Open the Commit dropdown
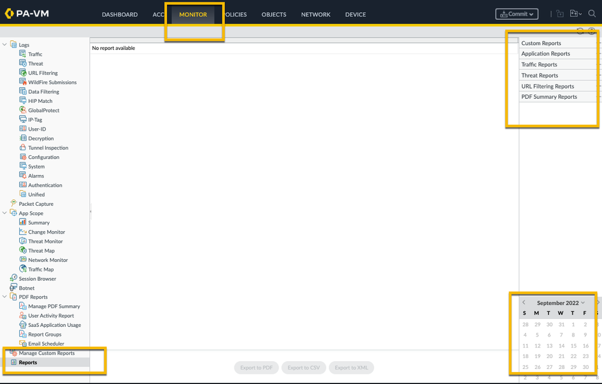This screenshot has height=384, width=602. (517, 14)
